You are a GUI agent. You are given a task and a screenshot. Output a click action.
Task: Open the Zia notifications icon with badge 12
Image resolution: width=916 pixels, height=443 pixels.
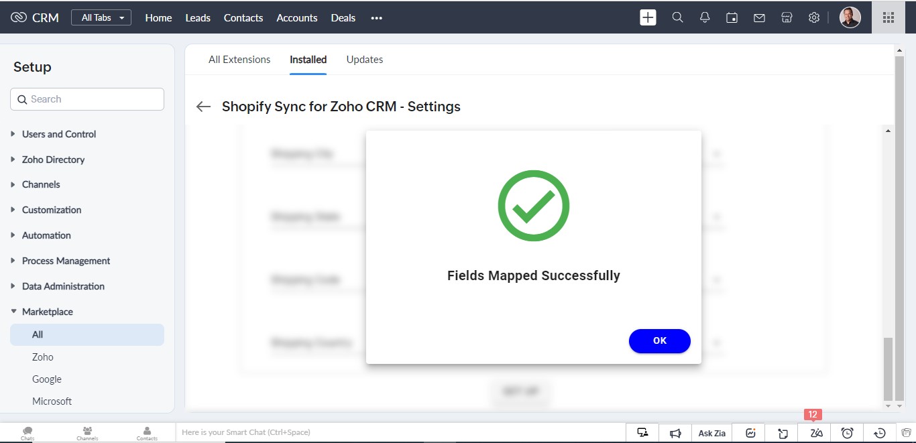click(816, 433)
